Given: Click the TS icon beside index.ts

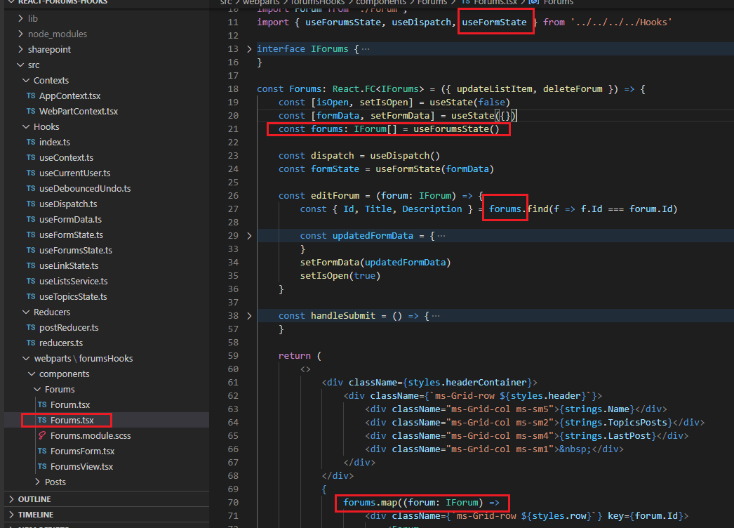Looking at the screenshot, I should (x=30, y=142).
